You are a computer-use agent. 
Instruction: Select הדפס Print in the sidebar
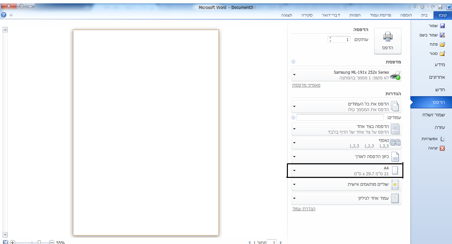(x=431, y=102)
